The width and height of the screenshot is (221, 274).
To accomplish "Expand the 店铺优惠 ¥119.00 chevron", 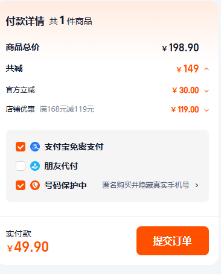I will tap(207, 110).
